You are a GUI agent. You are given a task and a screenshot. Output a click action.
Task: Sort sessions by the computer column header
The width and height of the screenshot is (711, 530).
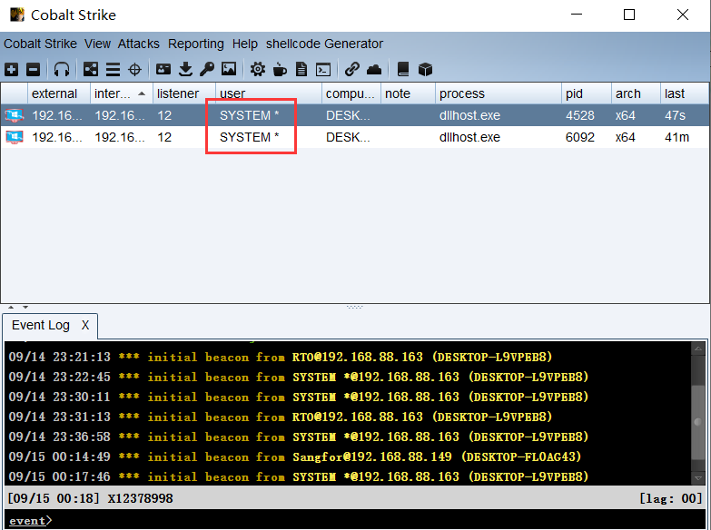351,93
